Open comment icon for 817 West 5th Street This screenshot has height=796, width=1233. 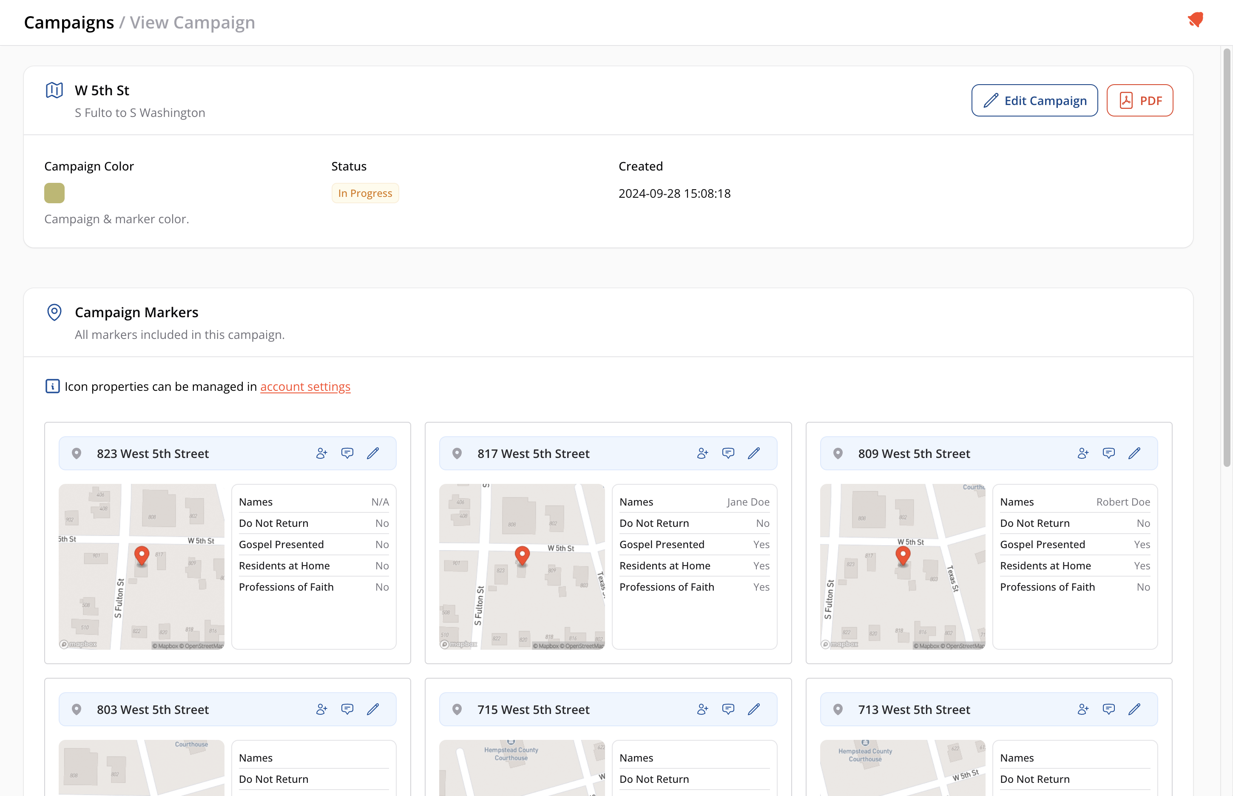point(728,453)
